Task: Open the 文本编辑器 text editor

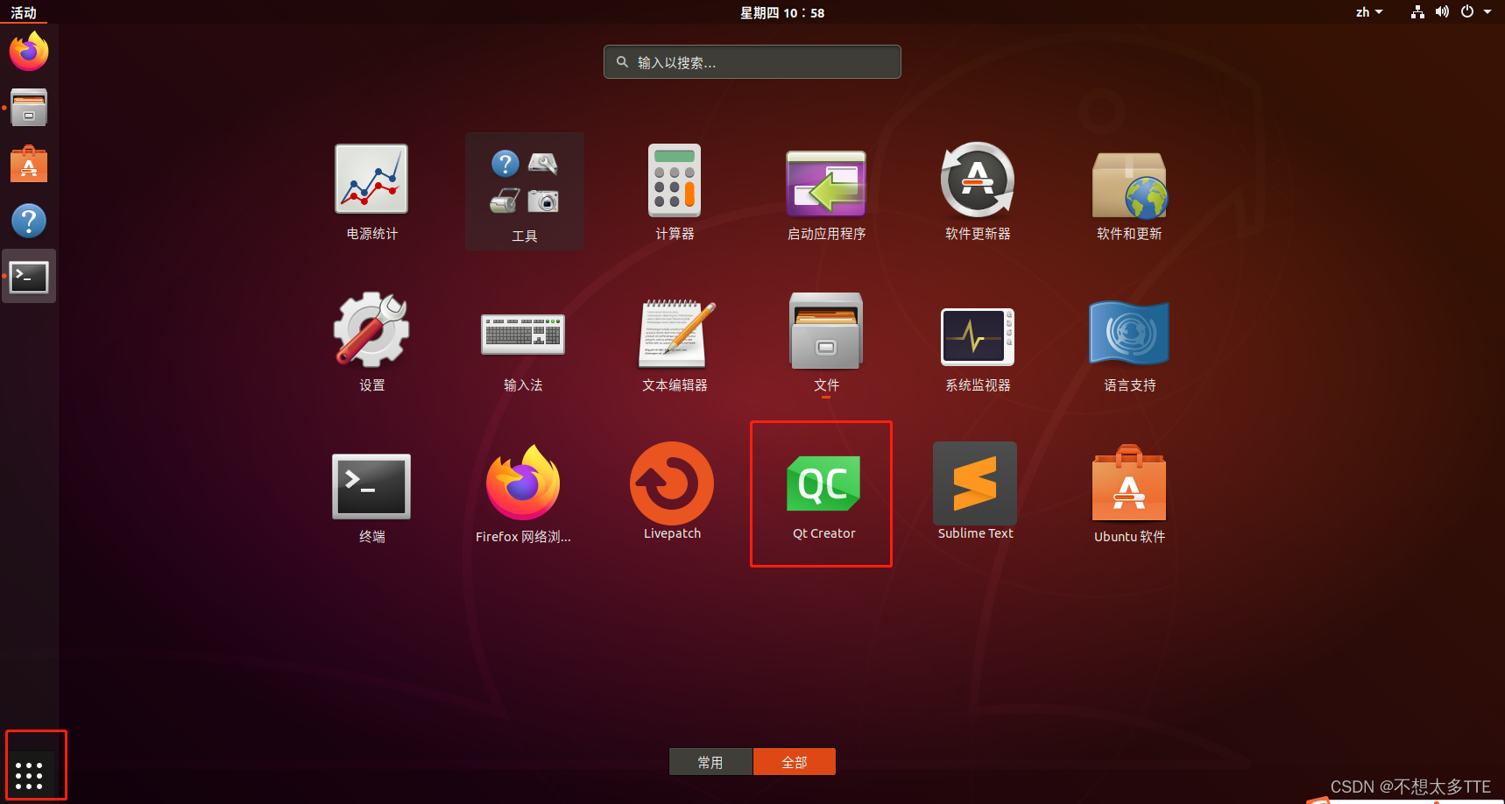Action: pos(675,334)
